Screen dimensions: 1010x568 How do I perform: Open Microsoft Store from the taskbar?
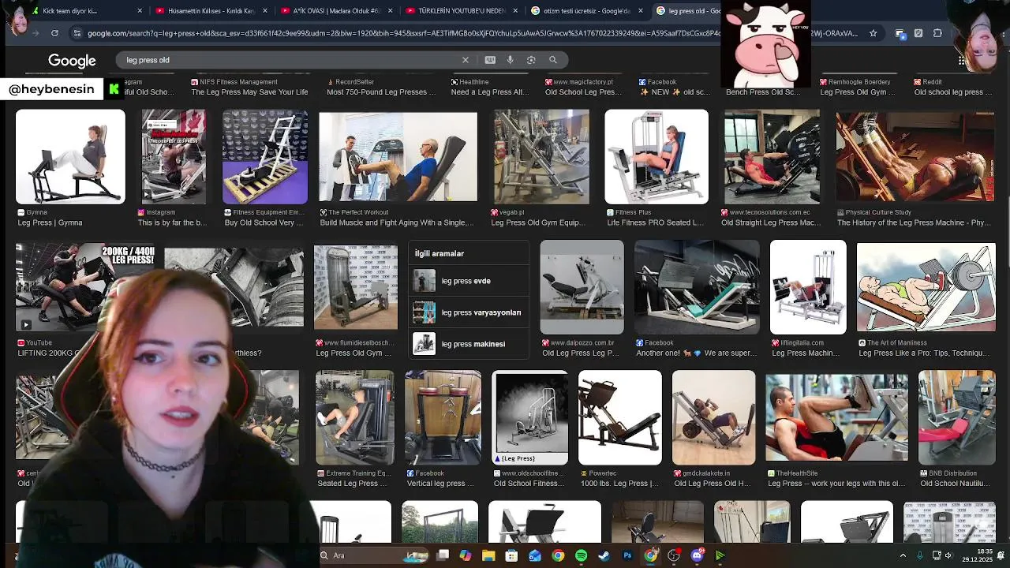point(511,555)
